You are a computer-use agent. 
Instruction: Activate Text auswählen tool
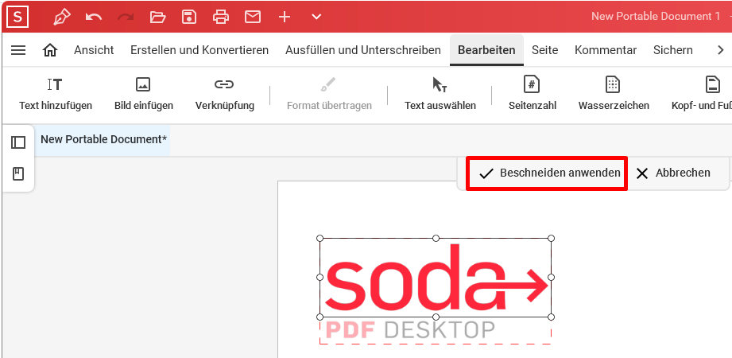point(440,95)
